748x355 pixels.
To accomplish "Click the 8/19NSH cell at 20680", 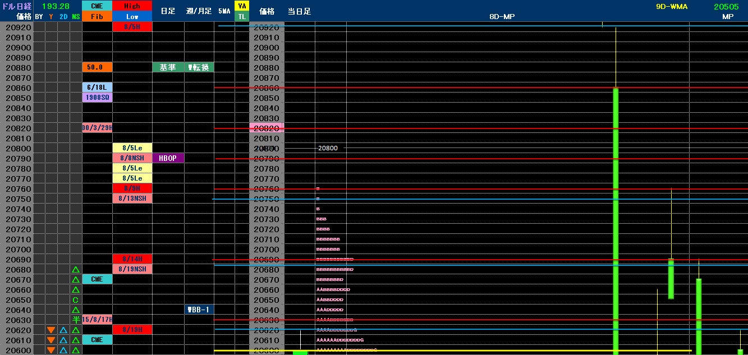I will pos(132,269).
